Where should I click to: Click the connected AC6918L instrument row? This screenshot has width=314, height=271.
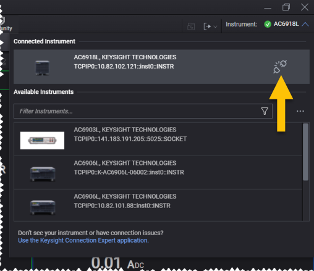(161, 67)
